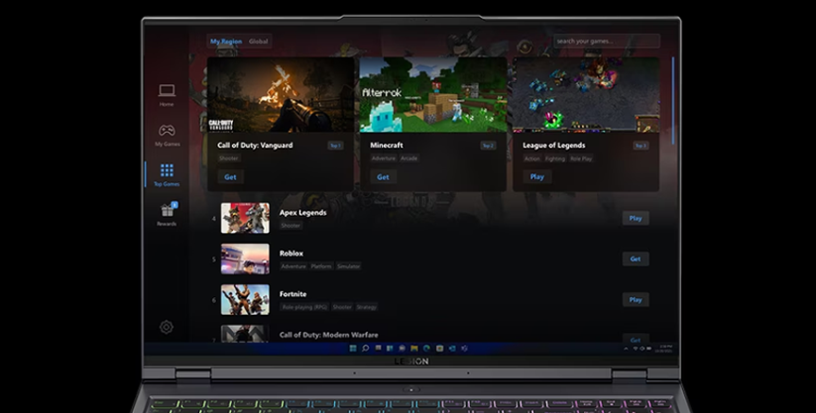Click the League of Legends card title

click(x=554, y=145)
